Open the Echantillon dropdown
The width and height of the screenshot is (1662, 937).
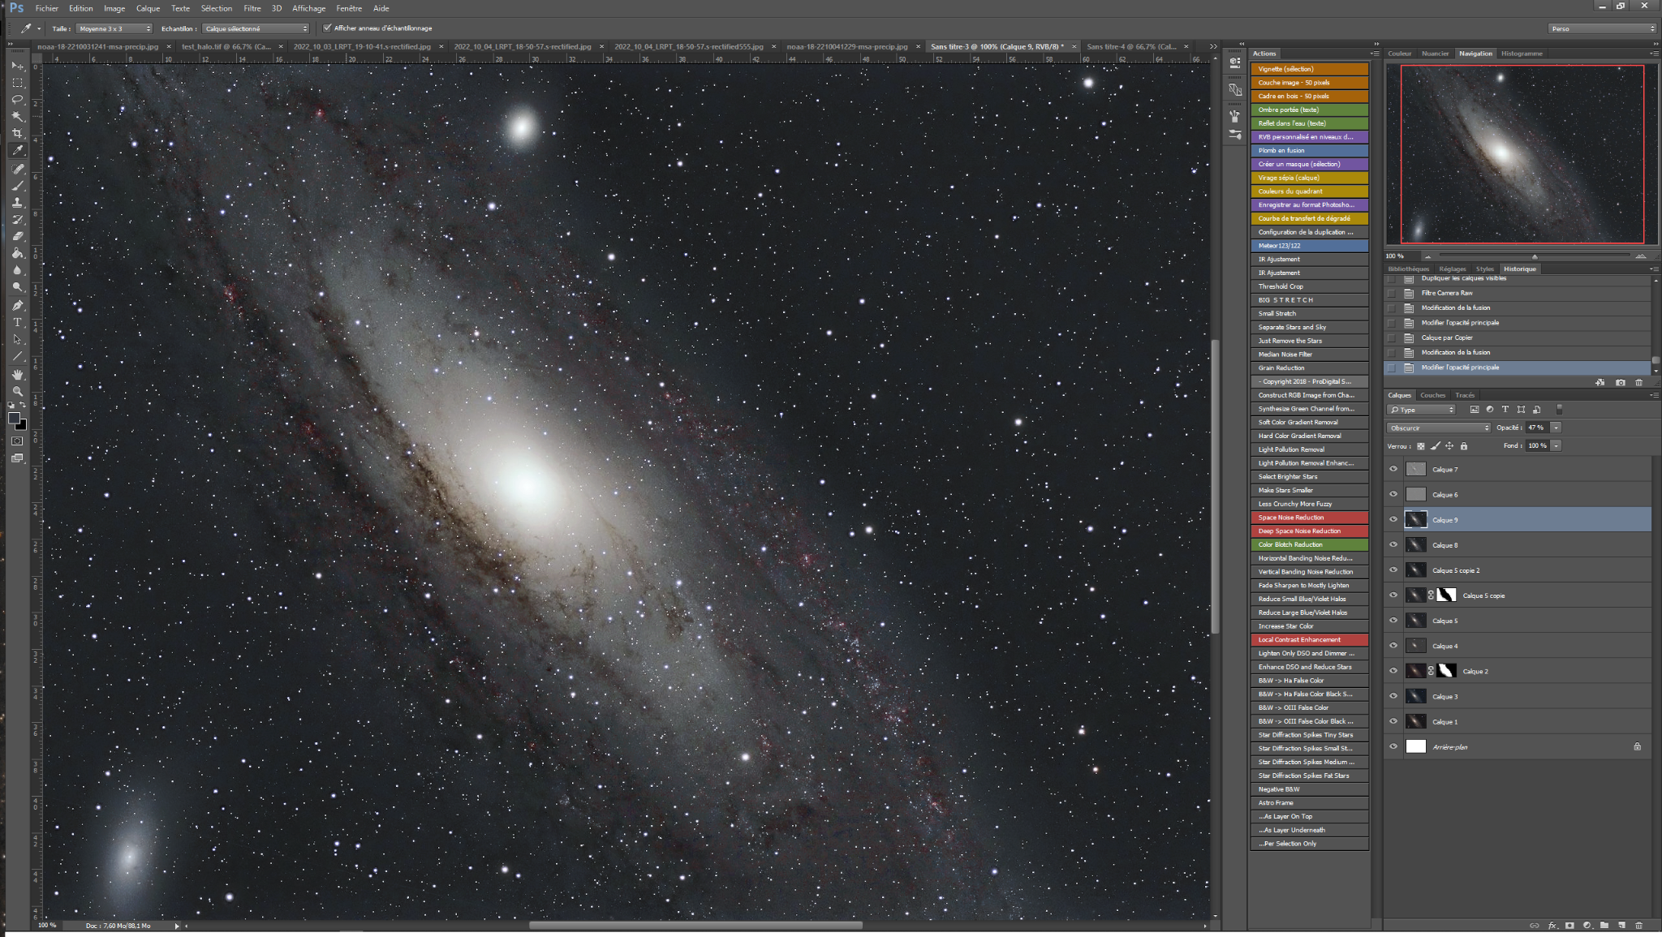coord(256,28)
